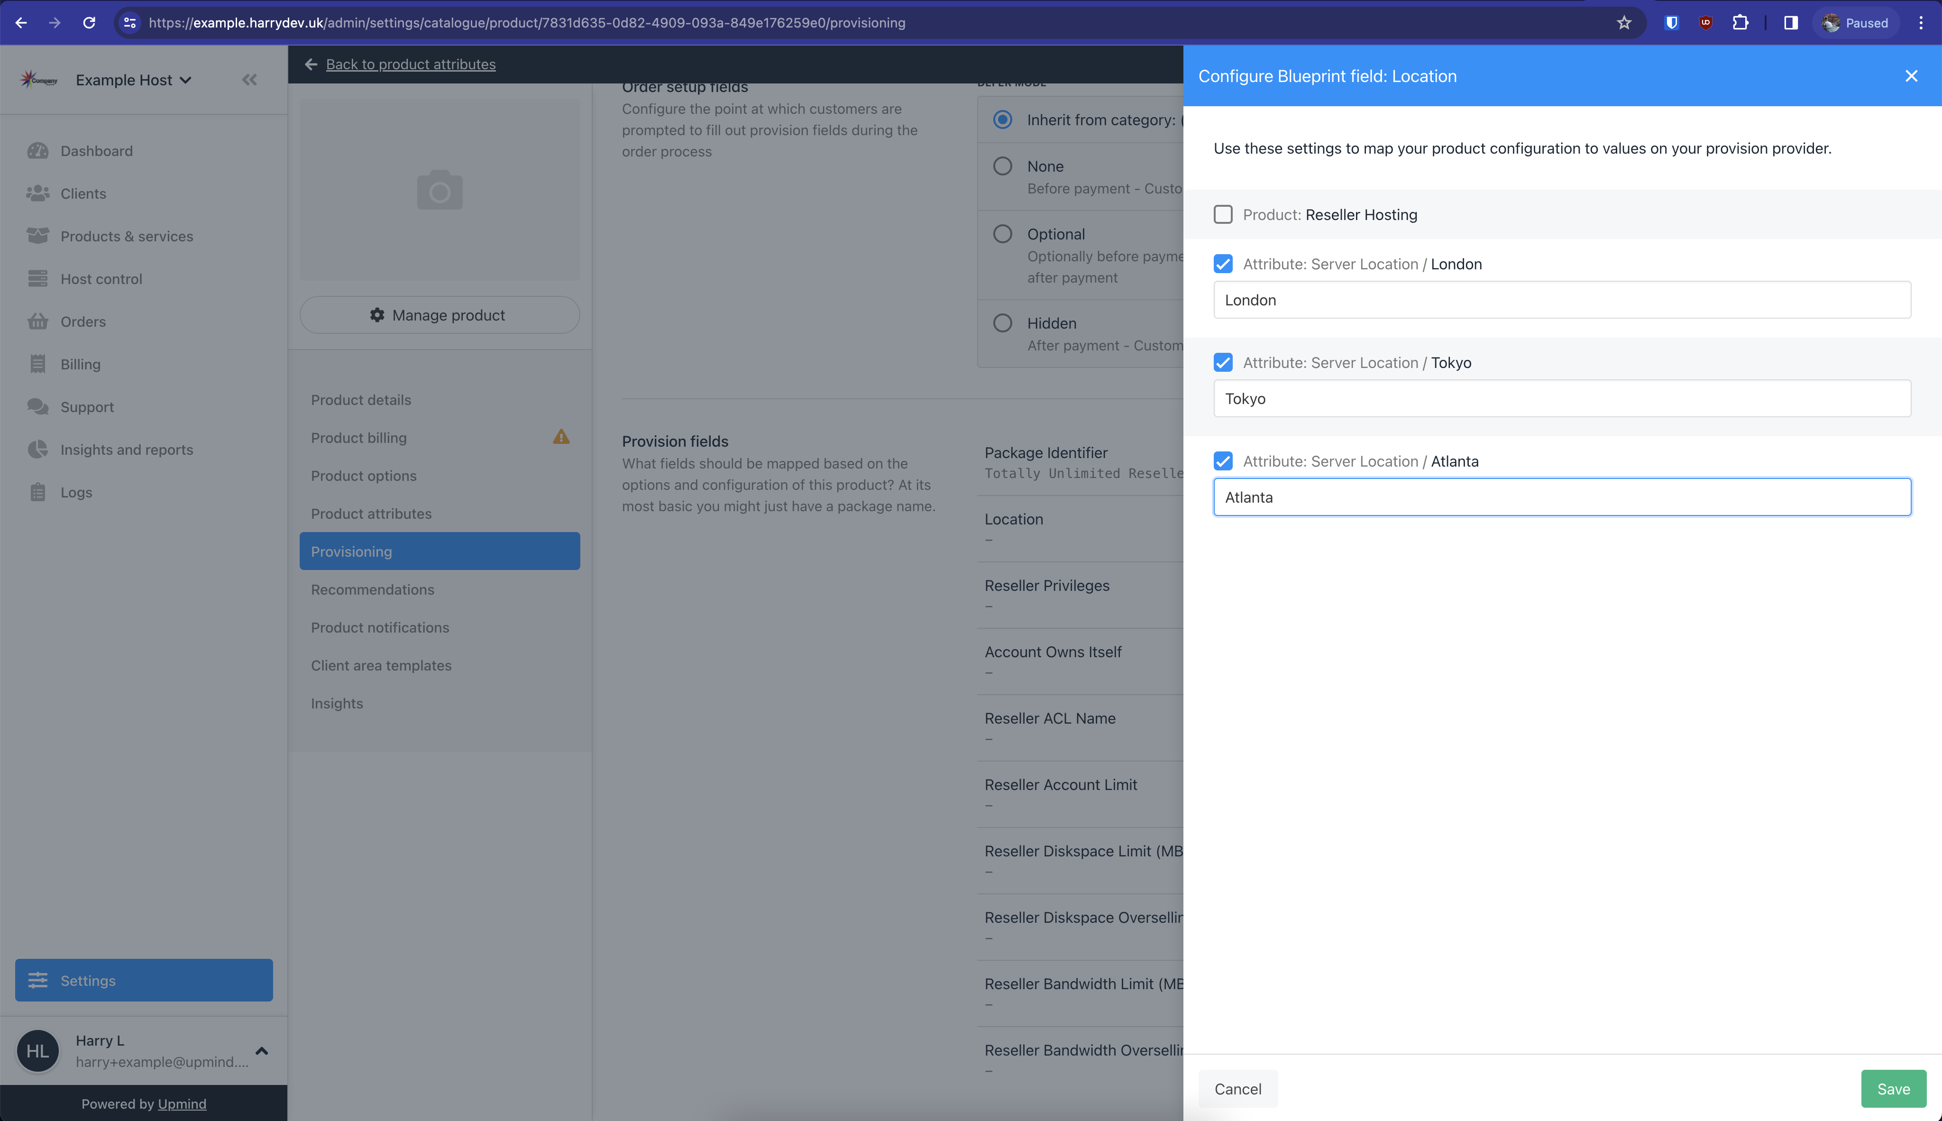The width and height of the screenshot is (1942, 1121).
Task: Select Inherit from category radio button
Action: click(x=1003, y=120)
